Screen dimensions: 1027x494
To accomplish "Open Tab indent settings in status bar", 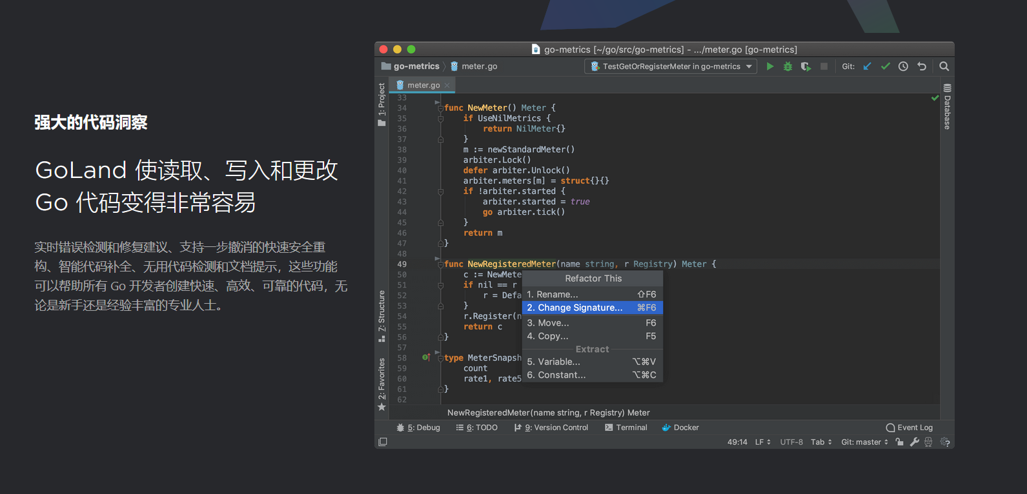I will coord(821,442).
